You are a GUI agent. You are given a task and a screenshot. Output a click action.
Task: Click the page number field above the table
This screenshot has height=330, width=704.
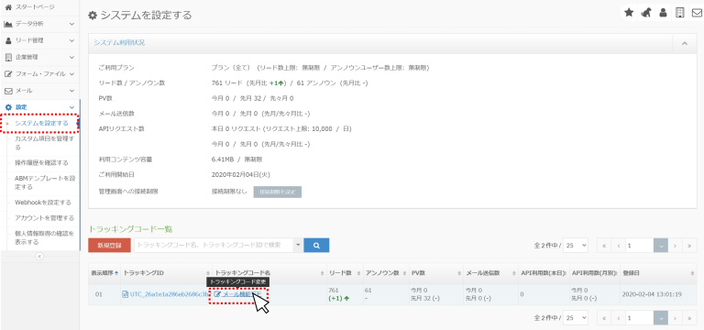(639, 245)
